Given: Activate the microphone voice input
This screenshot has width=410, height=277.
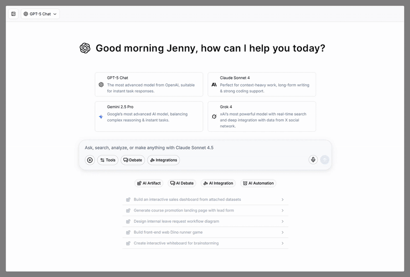Looking at the screenshot, I should (313, 159).
